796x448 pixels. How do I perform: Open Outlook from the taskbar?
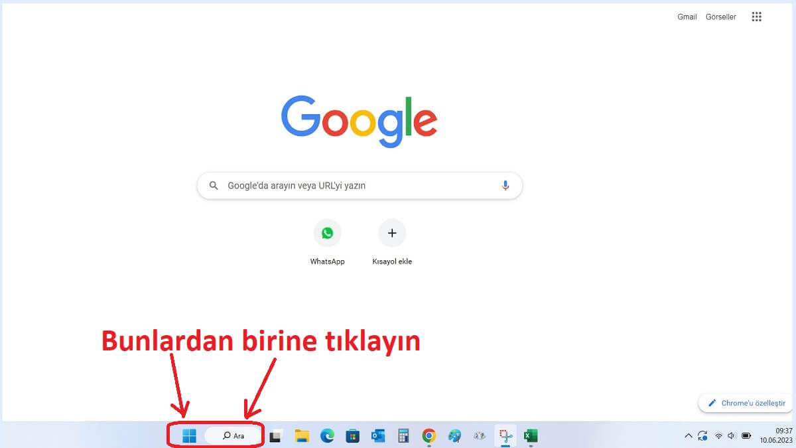378,436
